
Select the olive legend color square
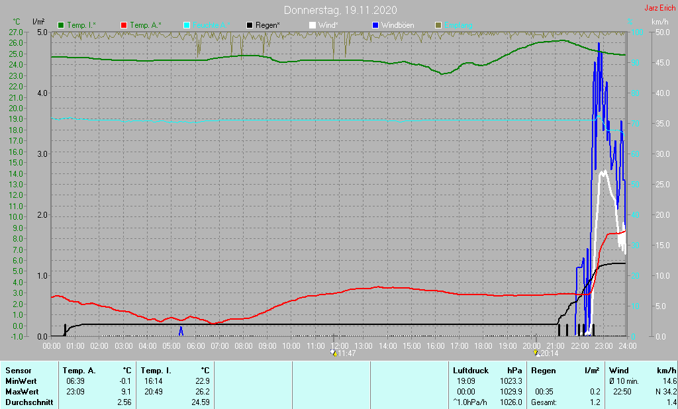click(x=438, y=25)
